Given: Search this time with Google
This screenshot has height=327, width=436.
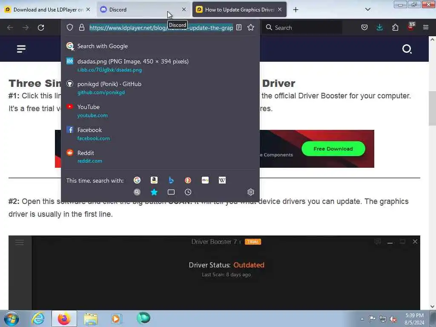Looking at the screenshot, I should click(137, 180).
